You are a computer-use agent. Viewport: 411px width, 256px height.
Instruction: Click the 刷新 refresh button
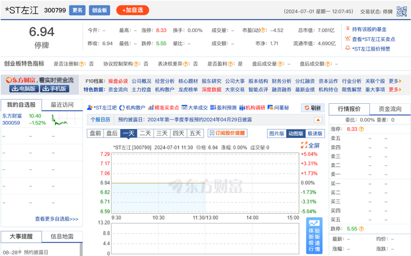click(x=313, y=108)
